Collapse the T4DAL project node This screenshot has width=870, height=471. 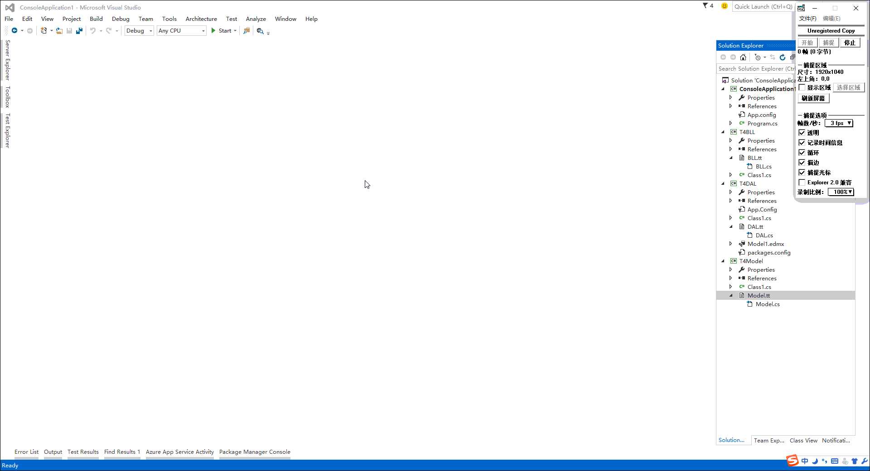(x=723, y=184)
